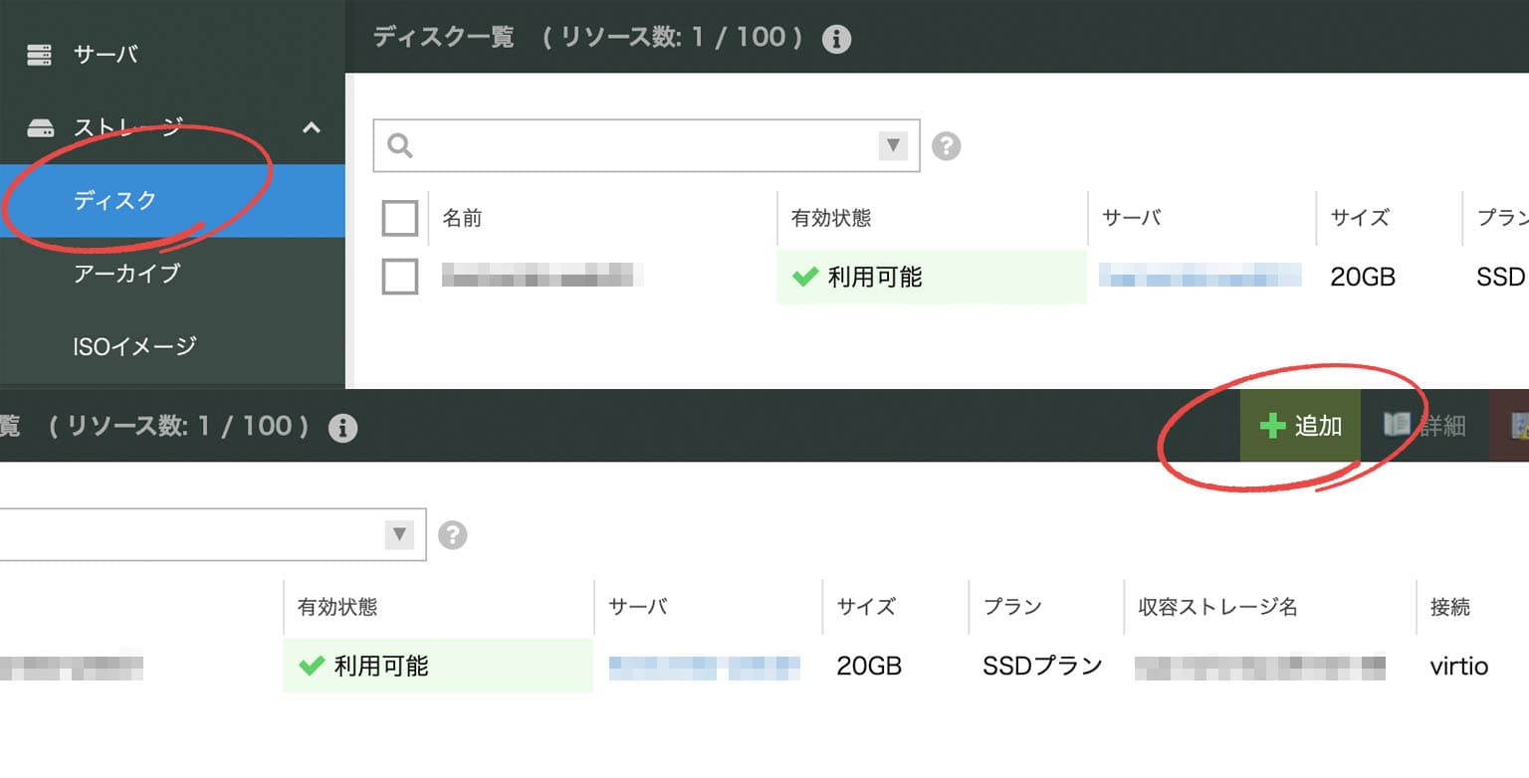Viewport: 1529px width, 778px height.
Task: Sort by 収容ストレージ名 column header
Action: [x=1218, y=607]
